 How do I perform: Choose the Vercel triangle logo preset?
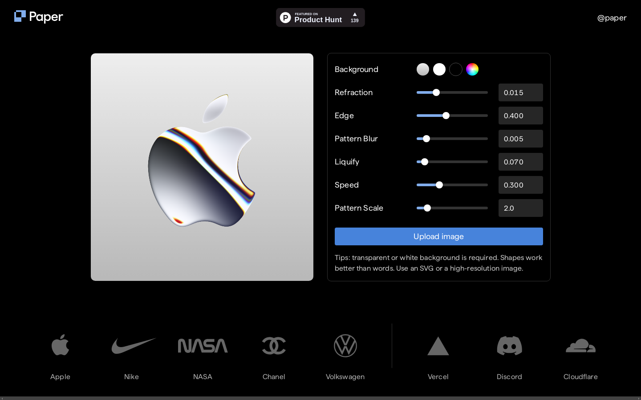[x=438, y=346]
